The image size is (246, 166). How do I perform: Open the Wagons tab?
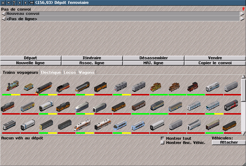coord(86,72)
